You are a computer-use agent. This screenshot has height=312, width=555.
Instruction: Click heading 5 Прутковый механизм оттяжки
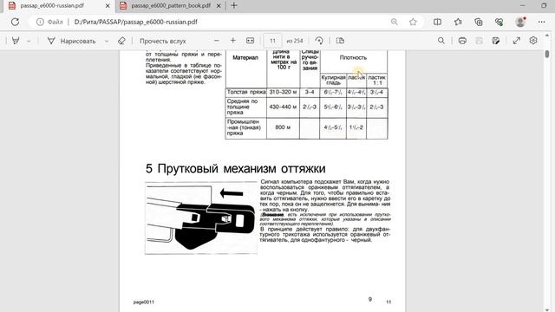[x=235, y=169]
